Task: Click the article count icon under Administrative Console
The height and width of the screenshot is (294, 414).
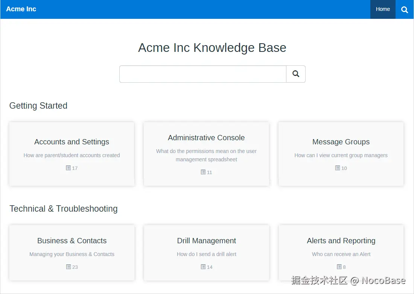Action: [x=203, y=172]
